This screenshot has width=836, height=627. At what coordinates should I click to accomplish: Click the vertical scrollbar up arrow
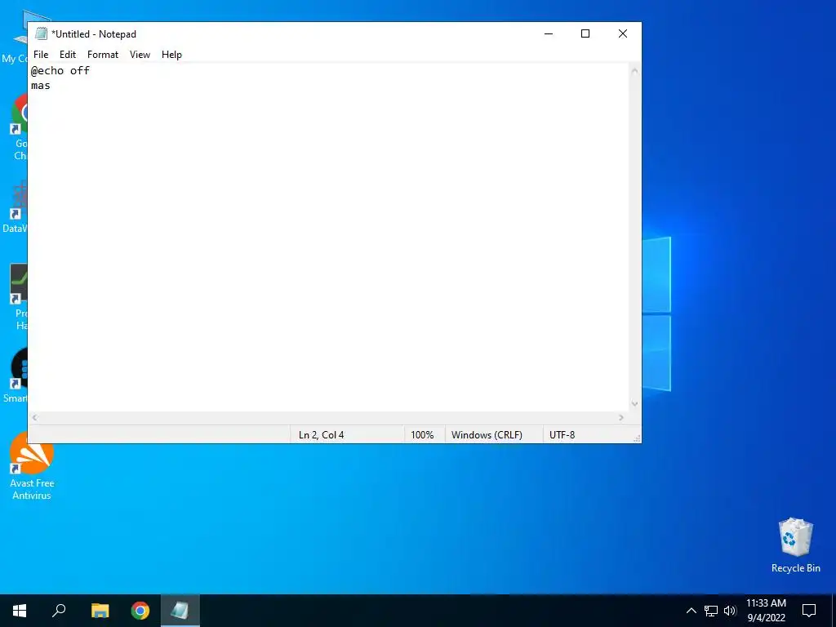pos(634,70)
